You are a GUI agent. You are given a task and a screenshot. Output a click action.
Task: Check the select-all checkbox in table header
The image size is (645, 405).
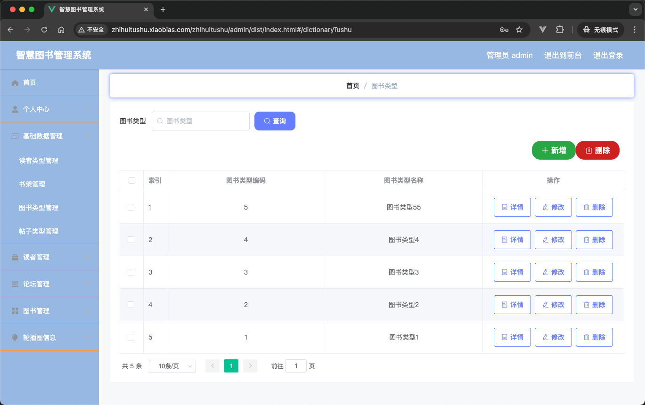click(x=131, y=180)
